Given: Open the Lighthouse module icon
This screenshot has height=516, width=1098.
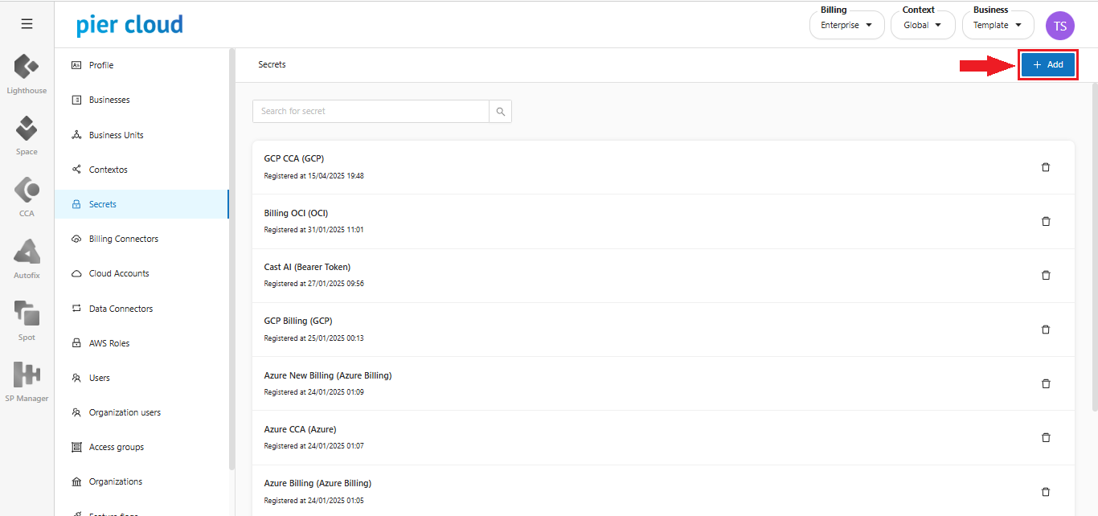Looking at the screenshot, I should coord(27,68).
